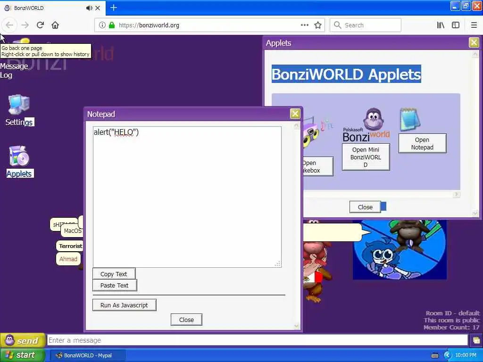
Task: Click the Polskasoft BonziWorld logo icon
Action: [x=366, y=125]
